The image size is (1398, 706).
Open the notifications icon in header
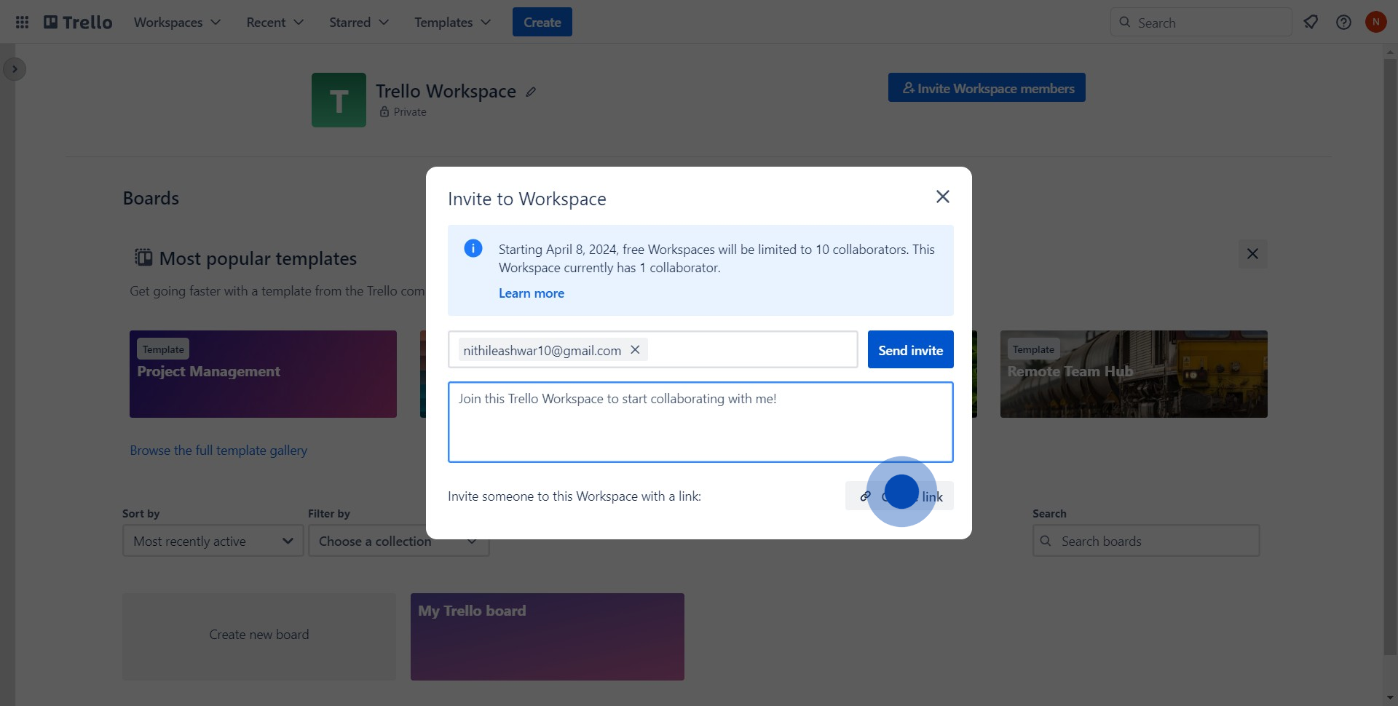[x=1311, y=23]
